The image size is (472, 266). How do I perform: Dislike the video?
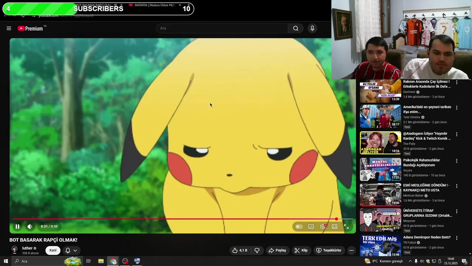tap(257, 250)
